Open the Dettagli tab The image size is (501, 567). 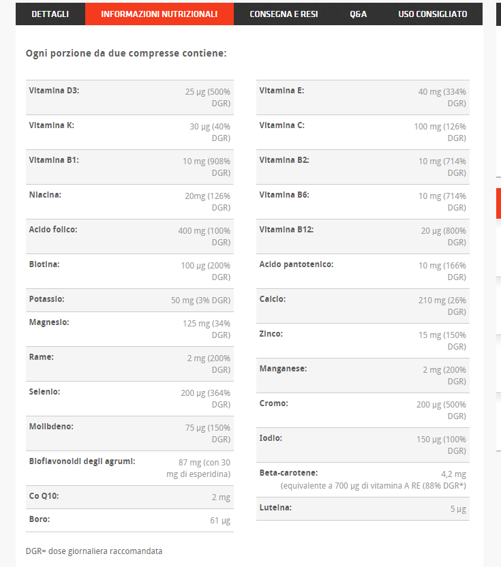point(50,14)
